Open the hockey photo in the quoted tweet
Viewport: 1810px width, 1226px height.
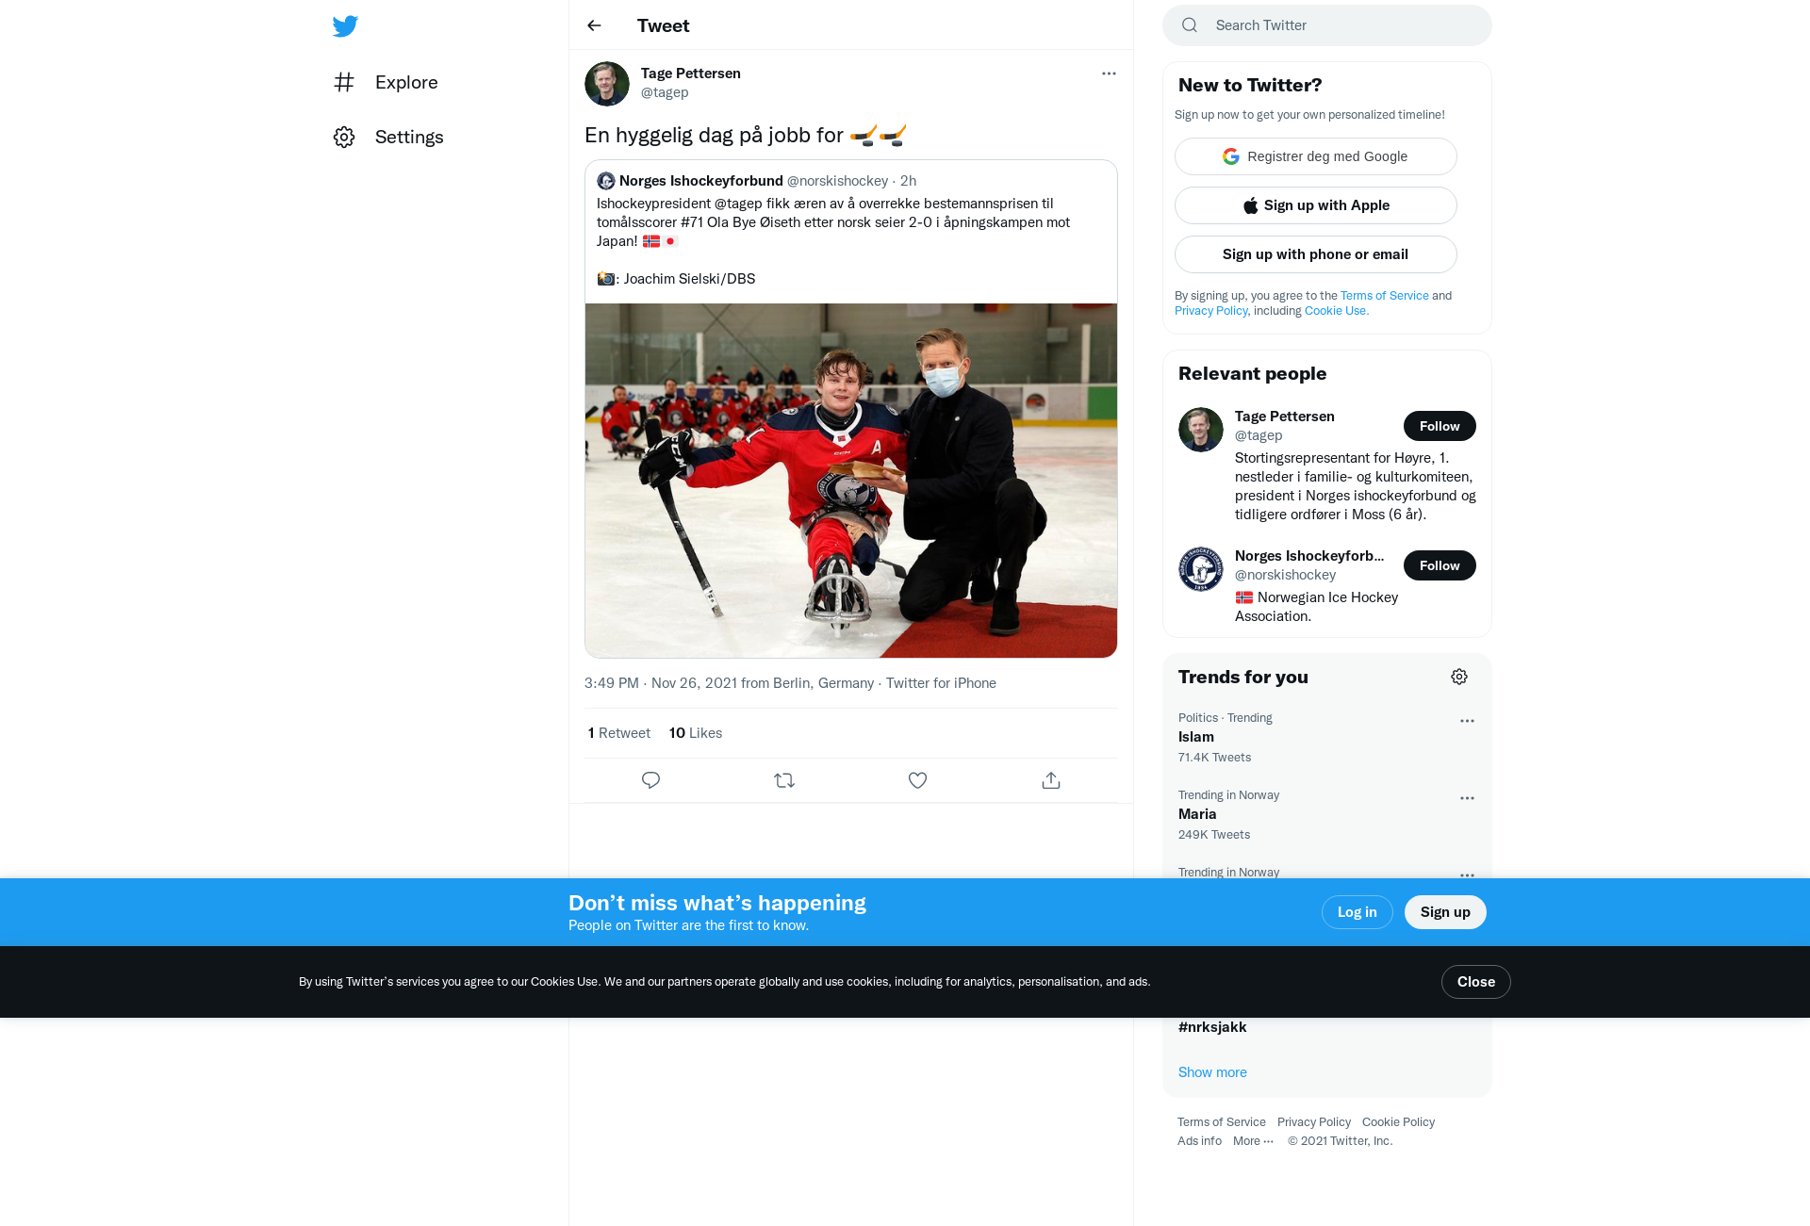851,481
